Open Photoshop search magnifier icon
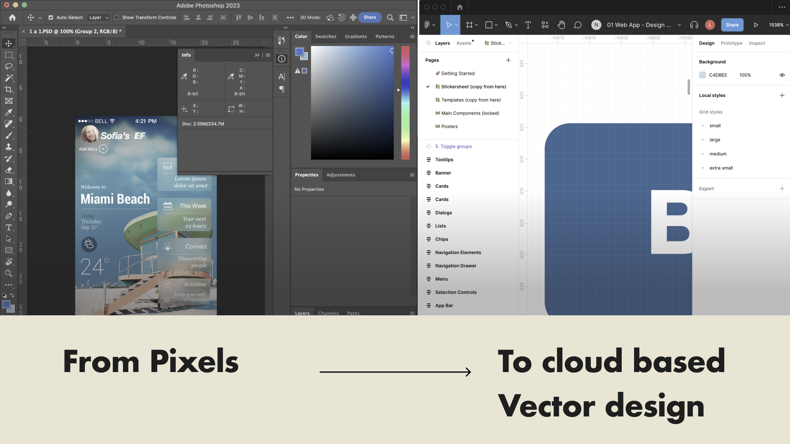Viewport: 790px width, 444px height. [x=390, y=17]
